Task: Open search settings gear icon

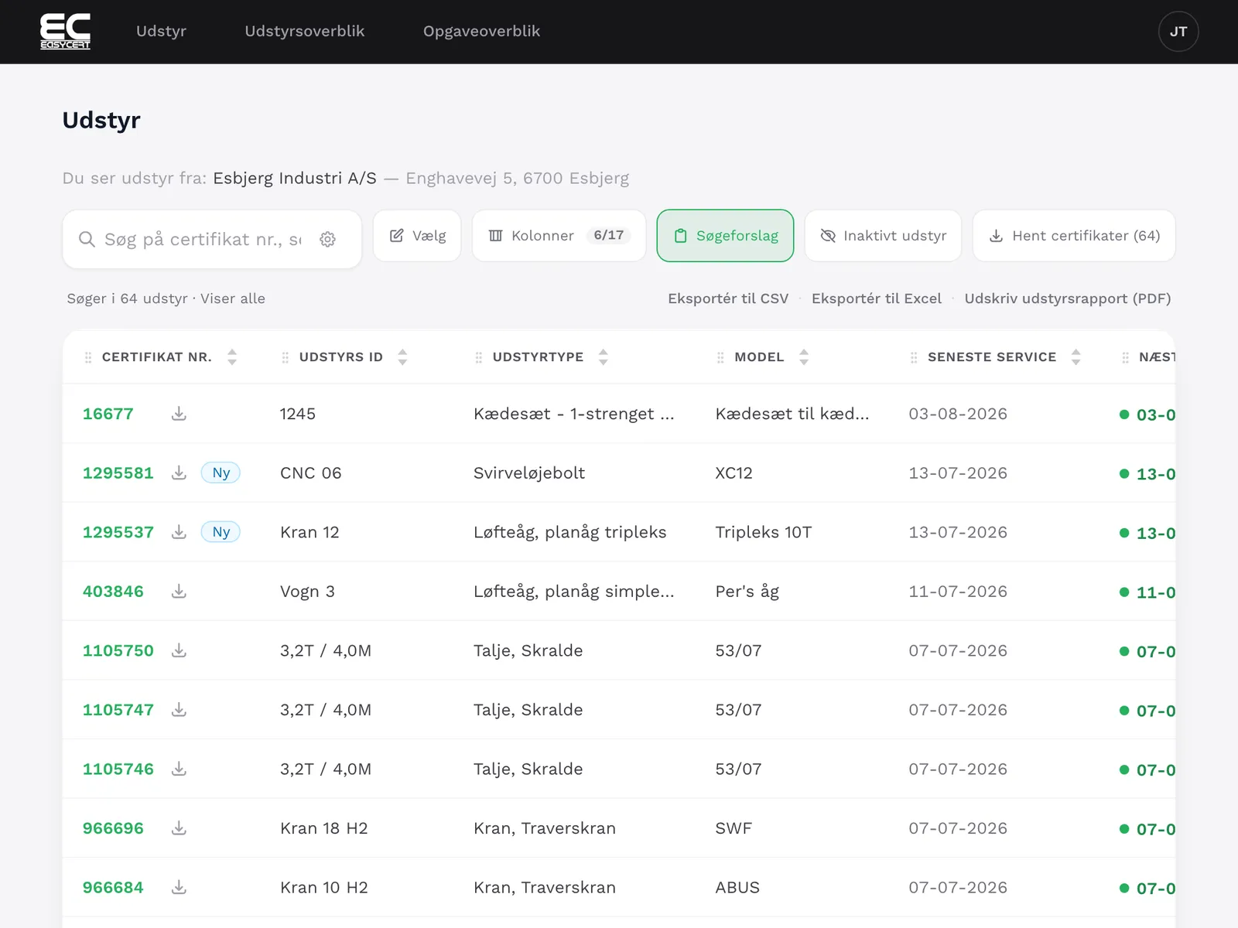Action: [328, 240]
